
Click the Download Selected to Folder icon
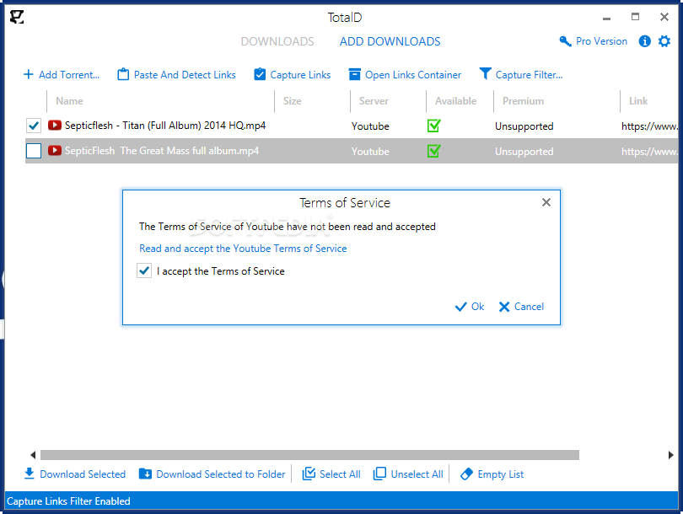(x=145, y=474)
